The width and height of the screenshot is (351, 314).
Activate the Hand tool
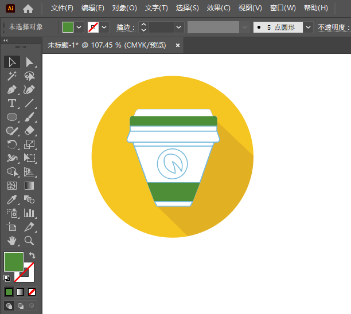click(x=12, y=241)
